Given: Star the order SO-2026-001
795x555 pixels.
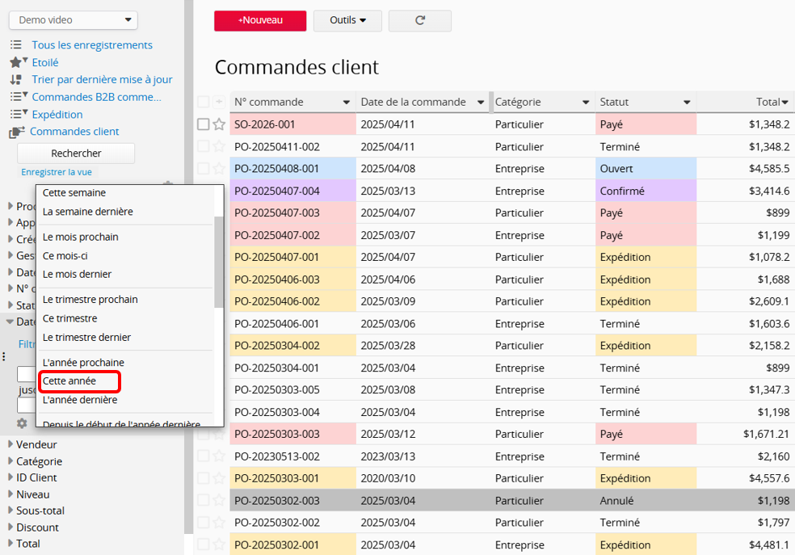Looking at the screenshot, I should coord(219,124).
